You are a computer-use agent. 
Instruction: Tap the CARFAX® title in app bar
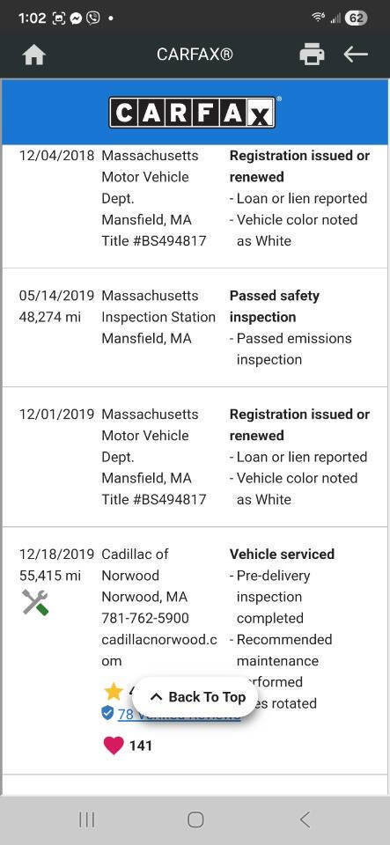point(195,55)
